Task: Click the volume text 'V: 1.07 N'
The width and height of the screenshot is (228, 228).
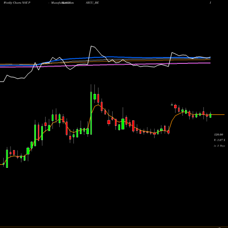Action: click(219, 140)
